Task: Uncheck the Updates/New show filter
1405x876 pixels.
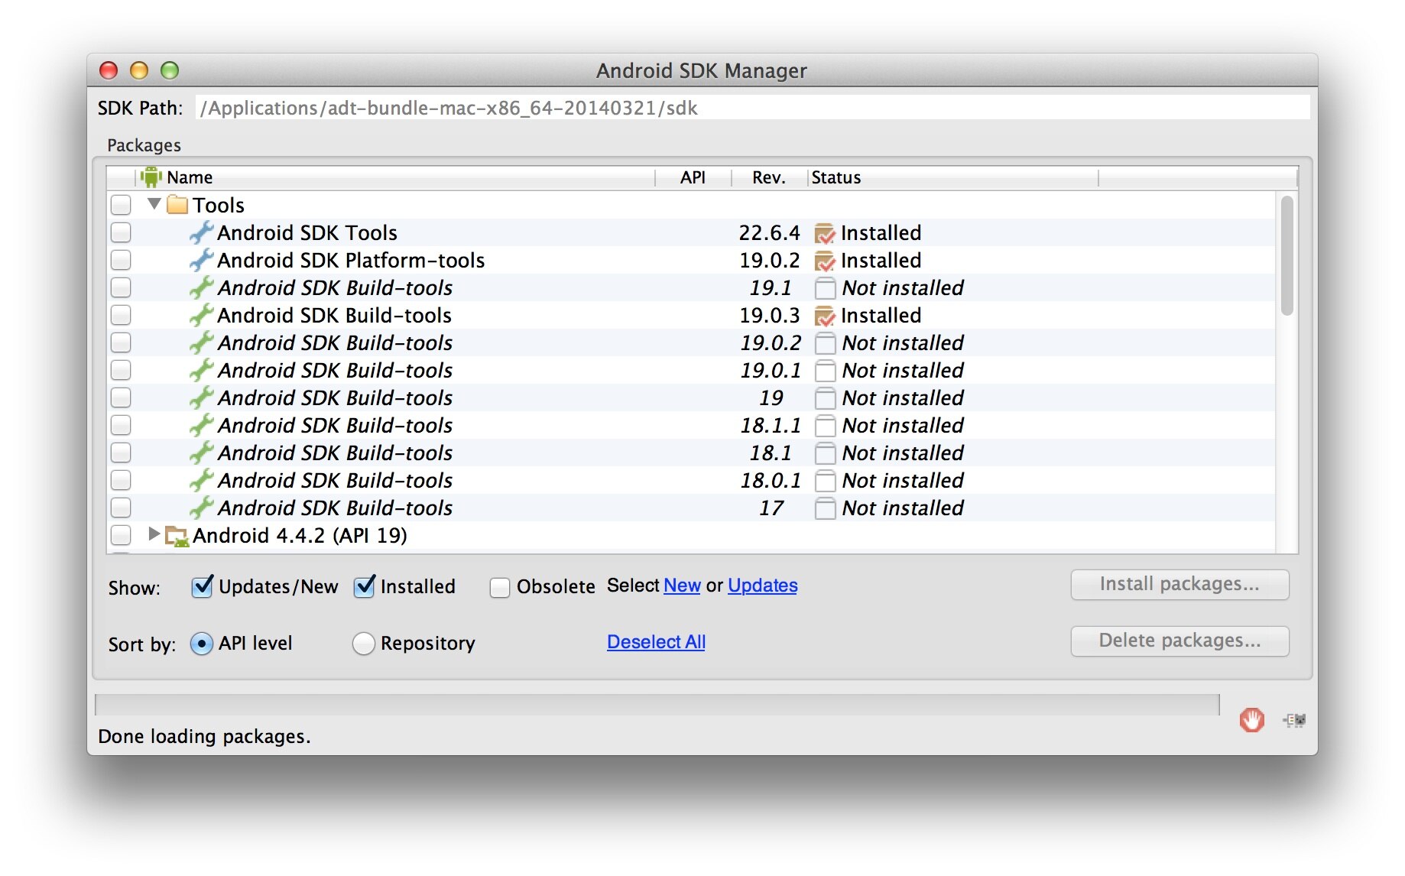Action: (202, 587)
